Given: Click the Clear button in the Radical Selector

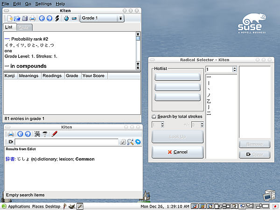Looking at the screenshot, I should pos(254,154).
